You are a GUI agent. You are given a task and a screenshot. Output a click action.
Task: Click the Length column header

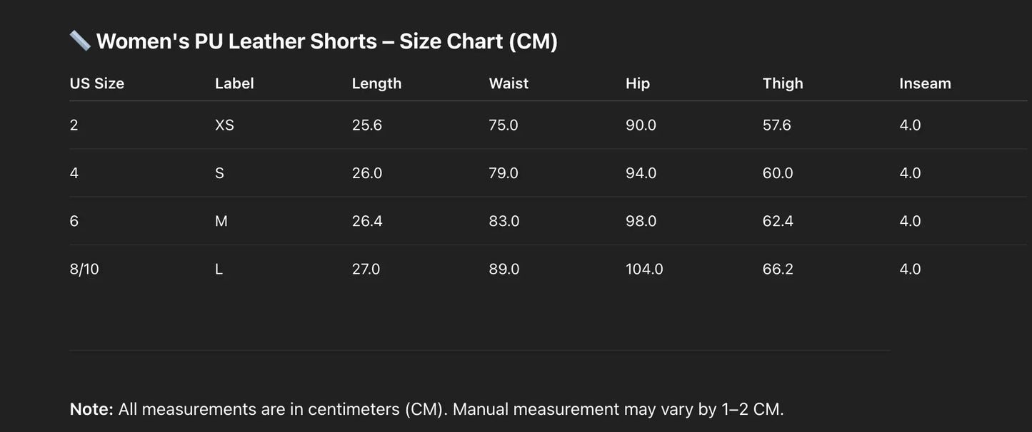[376, 83]
